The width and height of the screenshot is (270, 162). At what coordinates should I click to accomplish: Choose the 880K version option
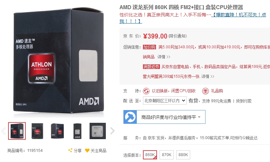coord(183,155)
